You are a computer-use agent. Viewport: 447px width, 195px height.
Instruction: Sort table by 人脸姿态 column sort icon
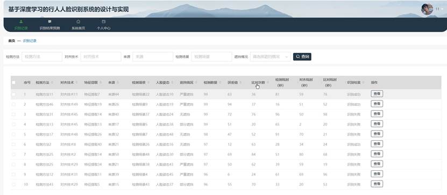(172, 83)
